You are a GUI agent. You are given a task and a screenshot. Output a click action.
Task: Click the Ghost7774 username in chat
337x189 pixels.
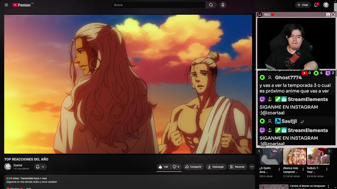point(288,77)
